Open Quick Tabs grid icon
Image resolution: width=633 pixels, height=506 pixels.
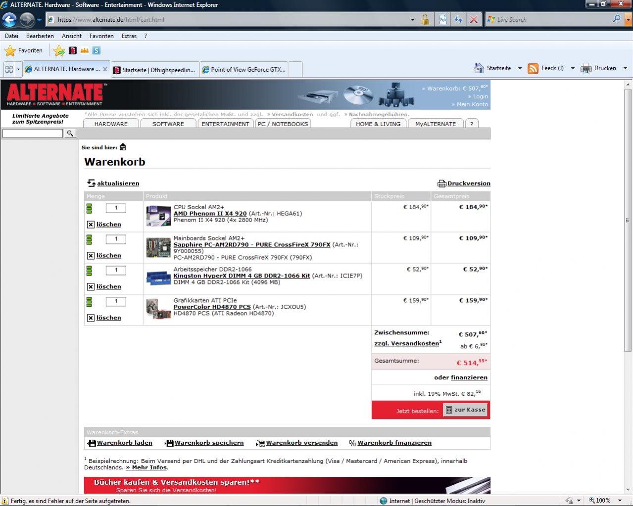(x=9, y=69)
